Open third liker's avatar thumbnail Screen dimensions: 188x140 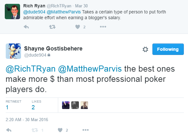(84, 105)
